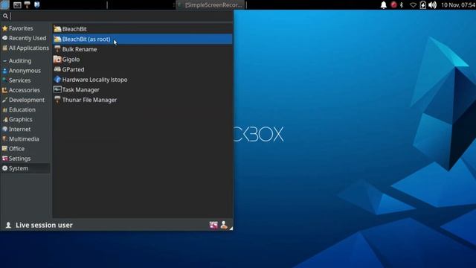The width and height of the screenshot is (476, 268).
Task: Click the log out user icon in menu footer
Action: point(224,225)
